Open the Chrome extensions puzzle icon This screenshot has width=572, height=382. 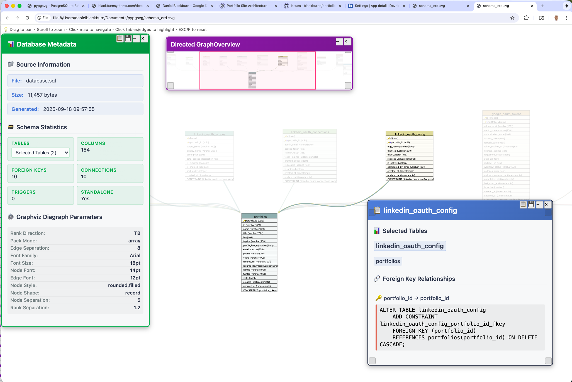point(526,18)
